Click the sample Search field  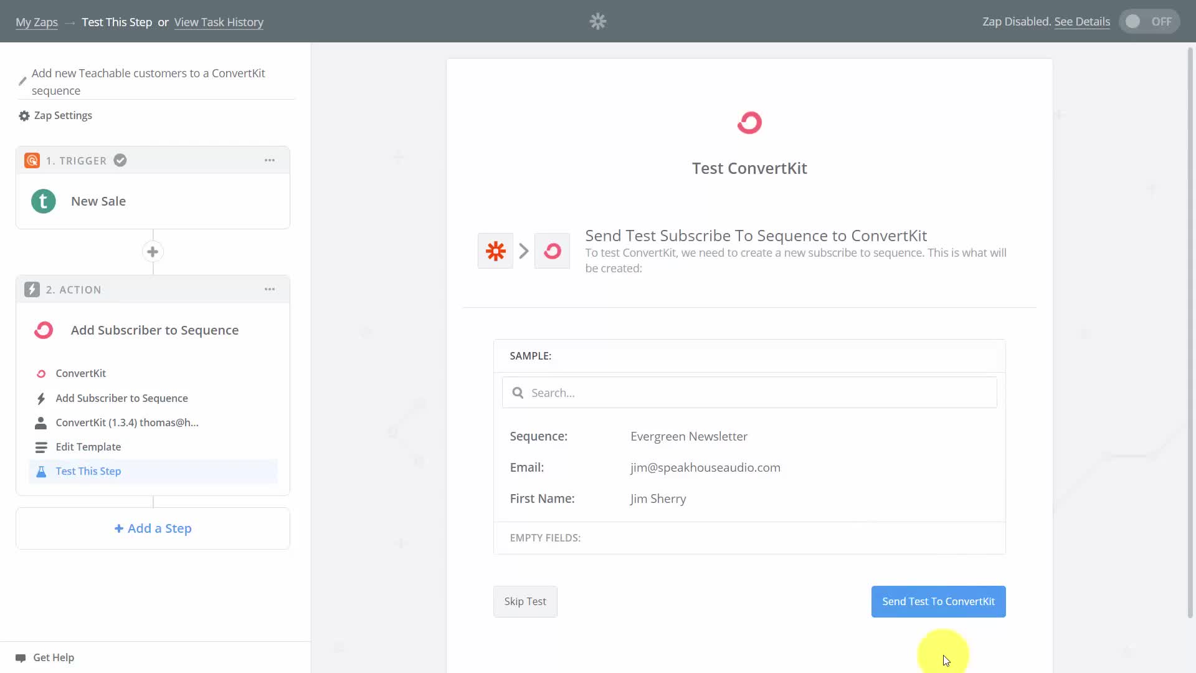point(749,393)
